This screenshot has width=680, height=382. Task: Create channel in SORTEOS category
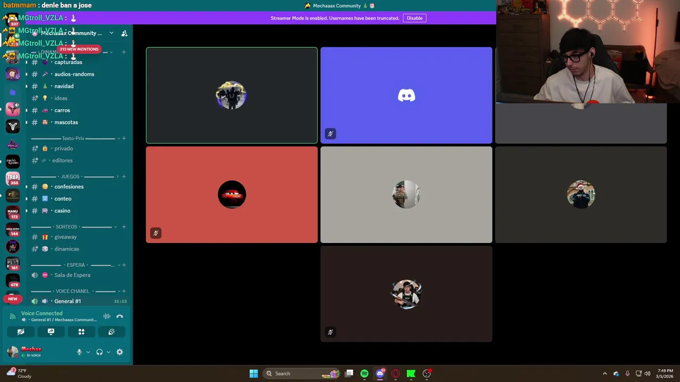(124, 227)
